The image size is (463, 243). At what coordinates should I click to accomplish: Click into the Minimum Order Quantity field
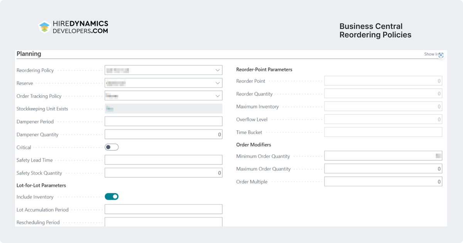coord(383,156)
